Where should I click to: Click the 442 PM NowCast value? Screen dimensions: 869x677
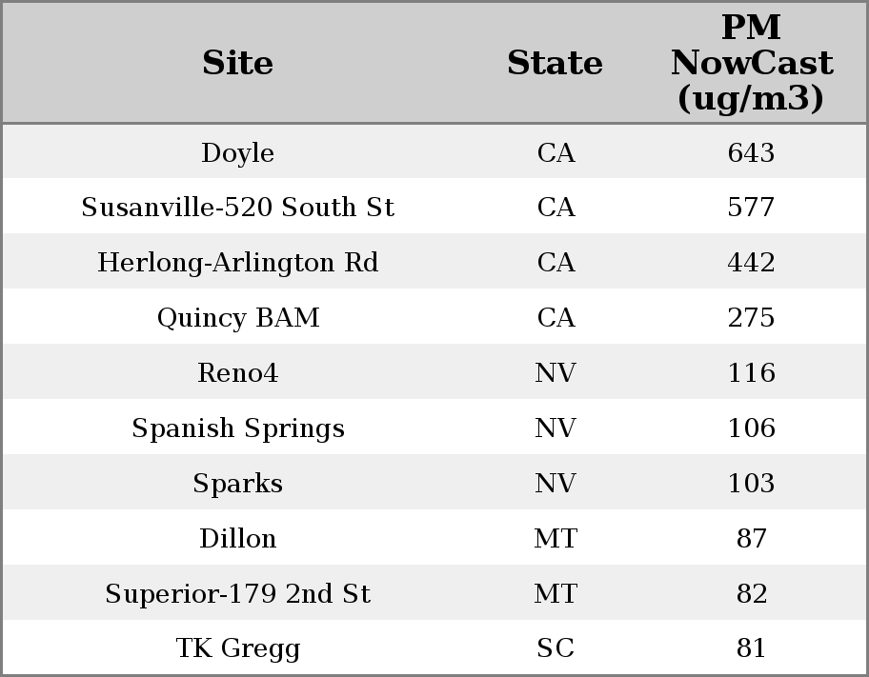[751, 263]
